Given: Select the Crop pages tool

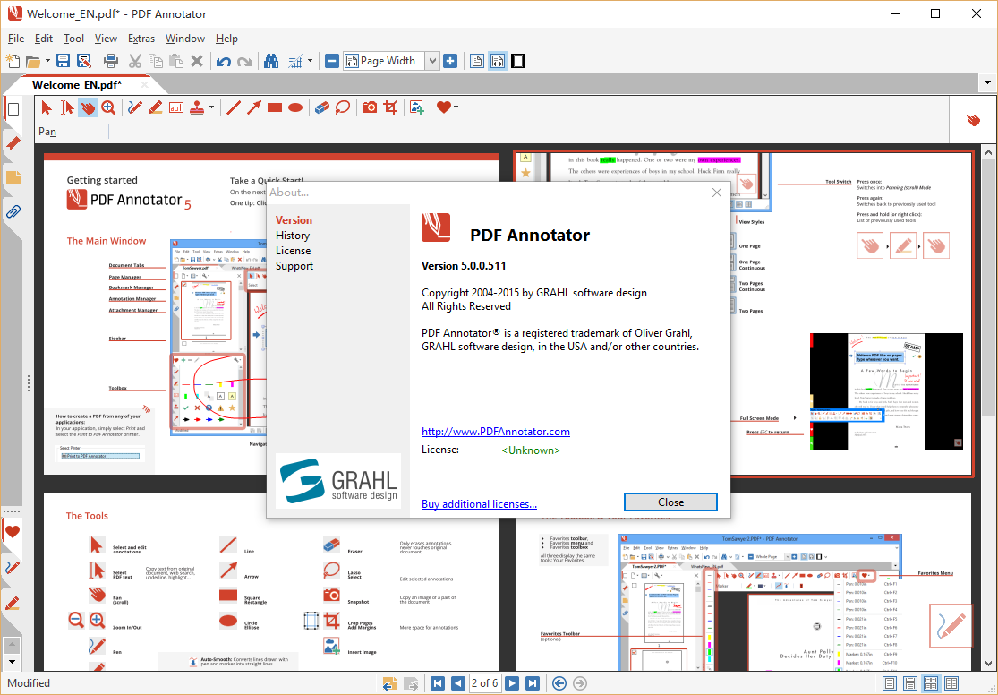Looking at the screenshot, I should coord(390,107).
